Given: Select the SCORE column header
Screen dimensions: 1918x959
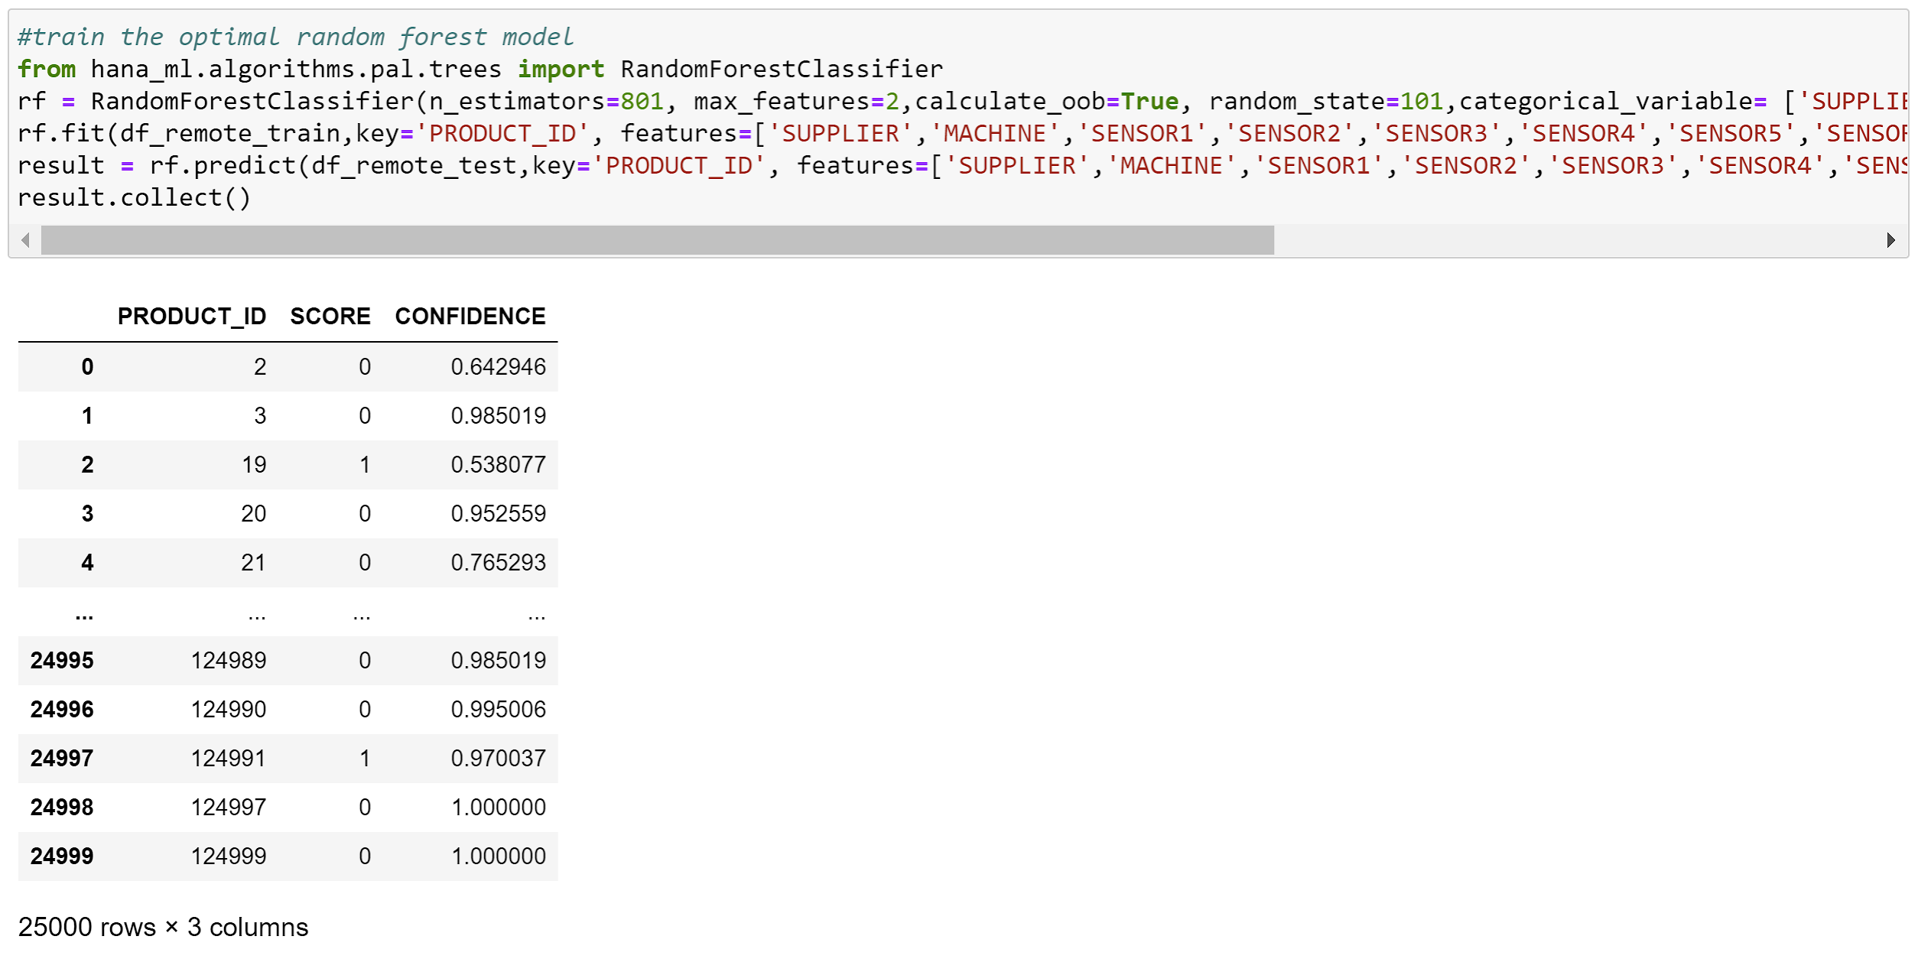Looking at the screenshot, I should 329,316.
